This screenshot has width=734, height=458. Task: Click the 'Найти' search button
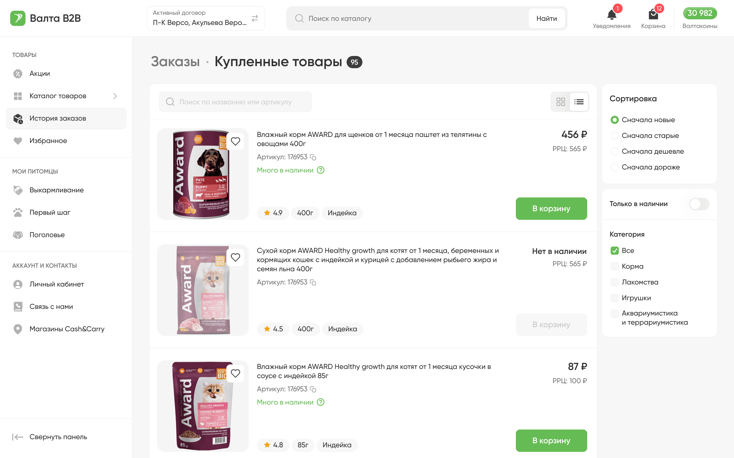tap(546, 19)
